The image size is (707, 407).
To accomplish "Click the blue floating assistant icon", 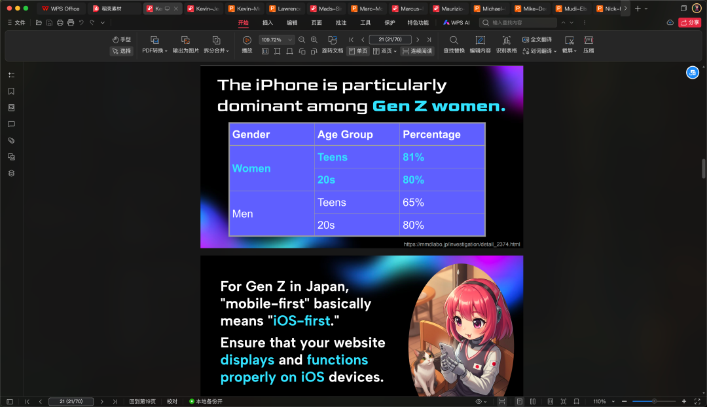I will click(692, 72).
